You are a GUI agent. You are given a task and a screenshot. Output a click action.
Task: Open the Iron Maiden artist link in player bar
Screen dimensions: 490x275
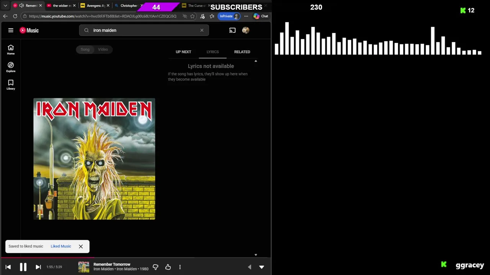click(x=103, y=269)
